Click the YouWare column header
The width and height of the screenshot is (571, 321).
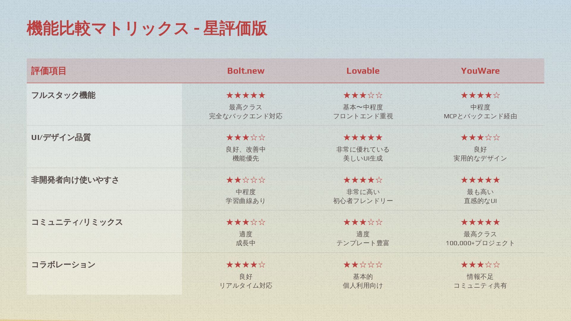tap(480, 71)
